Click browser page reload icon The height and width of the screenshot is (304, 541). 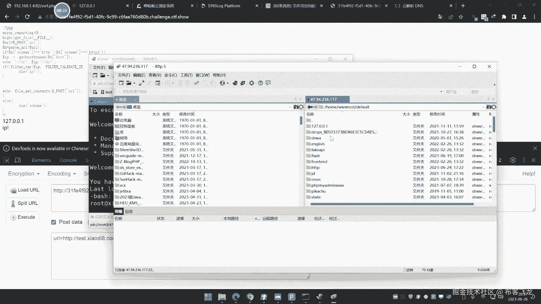(x=27, y=17)
